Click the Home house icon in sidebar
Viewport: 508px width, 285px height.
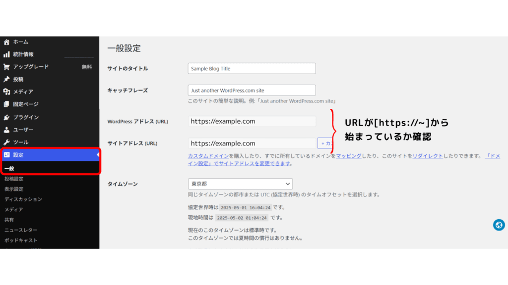[6, 42]
